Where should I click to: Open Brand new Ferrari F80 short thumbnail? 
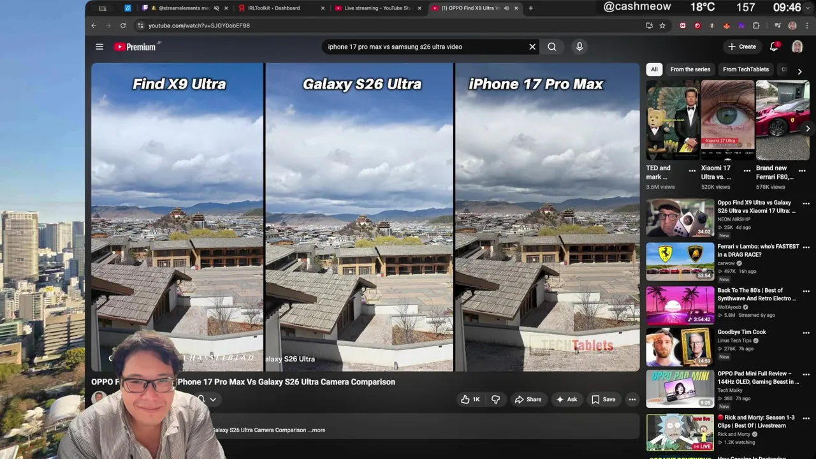coord(782,120)
